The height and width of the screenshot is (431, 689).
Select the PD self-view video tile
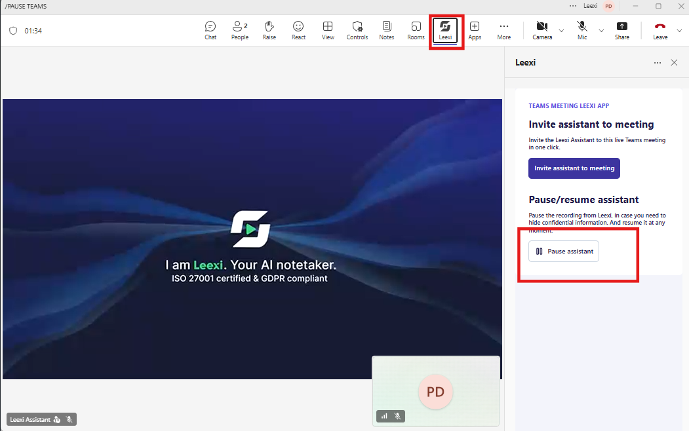(x=435, y=391)
